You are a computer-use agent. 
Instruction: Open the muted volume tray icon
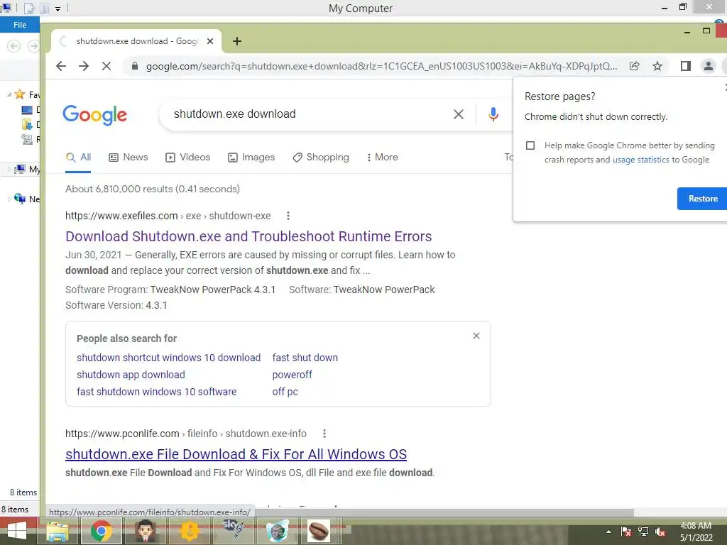point(660,532)
